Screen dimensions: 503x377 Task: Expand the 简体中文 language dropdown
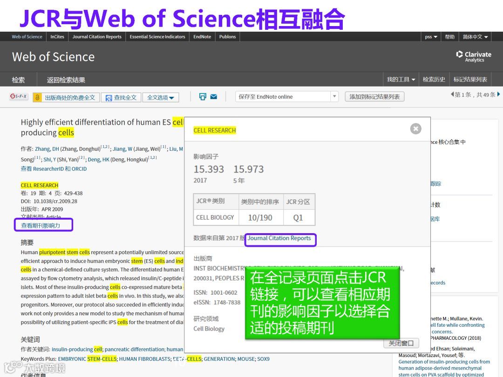[475, 37]
